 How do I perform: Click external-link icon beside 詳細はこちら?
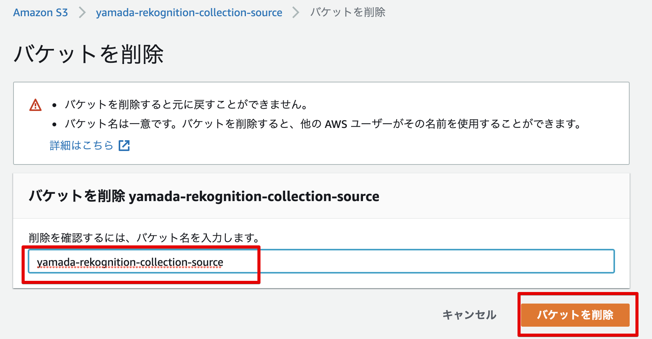click(x=124, y=145)
